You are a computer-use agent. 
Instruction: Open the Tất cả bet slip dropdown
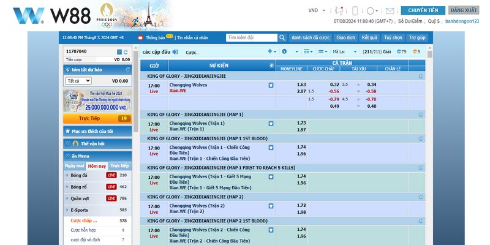[x=78, y=81]
